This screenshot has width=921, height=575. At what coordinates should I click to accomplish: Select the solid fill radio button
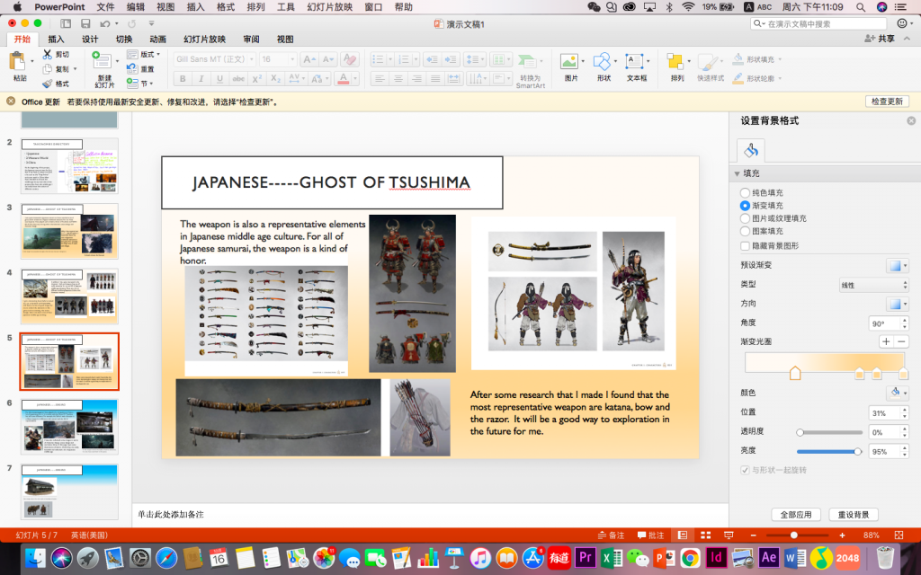745,192
